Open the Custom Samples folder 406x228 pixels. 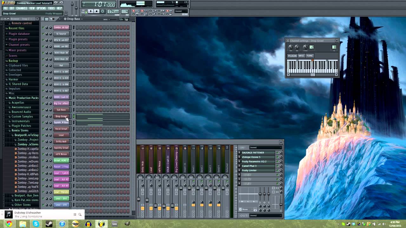[x=22, y=117]
